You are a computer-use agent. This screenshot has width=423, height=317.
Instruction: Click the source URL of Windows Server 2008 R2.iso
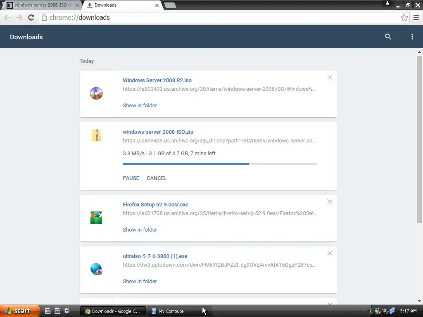(x=219, y=89)
